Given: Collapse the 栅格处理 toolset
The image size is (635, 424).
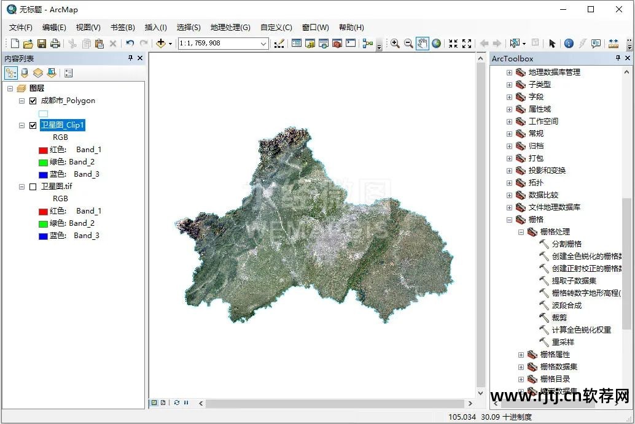Looking at the screenshot, I should (521, 232).
